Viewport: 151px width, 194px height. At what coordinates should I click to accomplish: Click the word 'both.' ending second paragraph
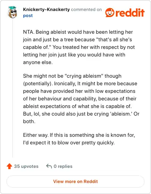click(x=29, y=121)
